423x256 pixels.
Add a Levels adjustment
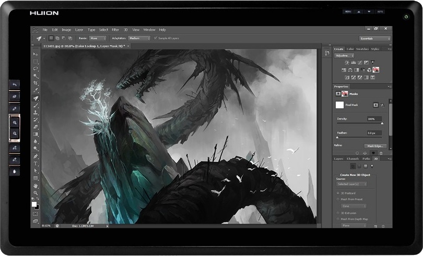354,63
